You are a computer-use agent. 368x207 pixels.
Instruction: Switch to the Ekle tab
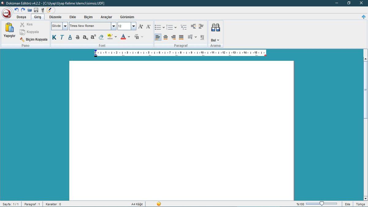pyautogui.click(x=73, y=17)
